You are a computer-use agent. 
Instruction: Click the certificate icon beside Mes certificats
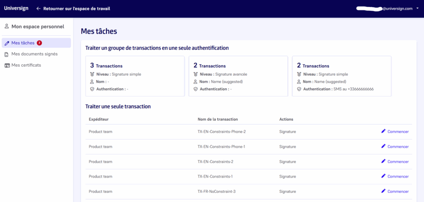coord(7,65)
